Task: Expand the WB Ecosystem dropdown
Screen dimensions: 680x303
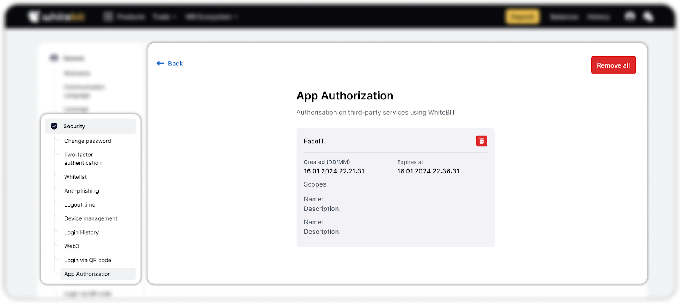Action: 212,17
